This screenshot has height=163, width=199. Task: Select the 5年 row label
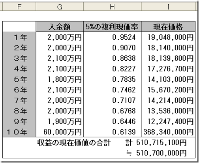pos(19,79)
